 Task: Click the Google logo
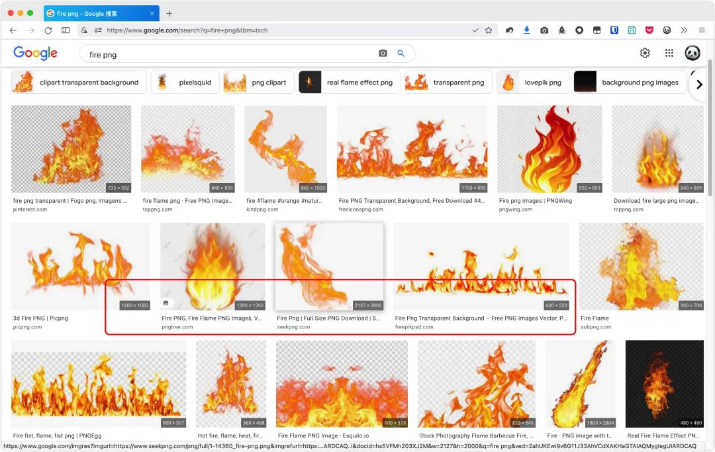(x=35, y=54)
